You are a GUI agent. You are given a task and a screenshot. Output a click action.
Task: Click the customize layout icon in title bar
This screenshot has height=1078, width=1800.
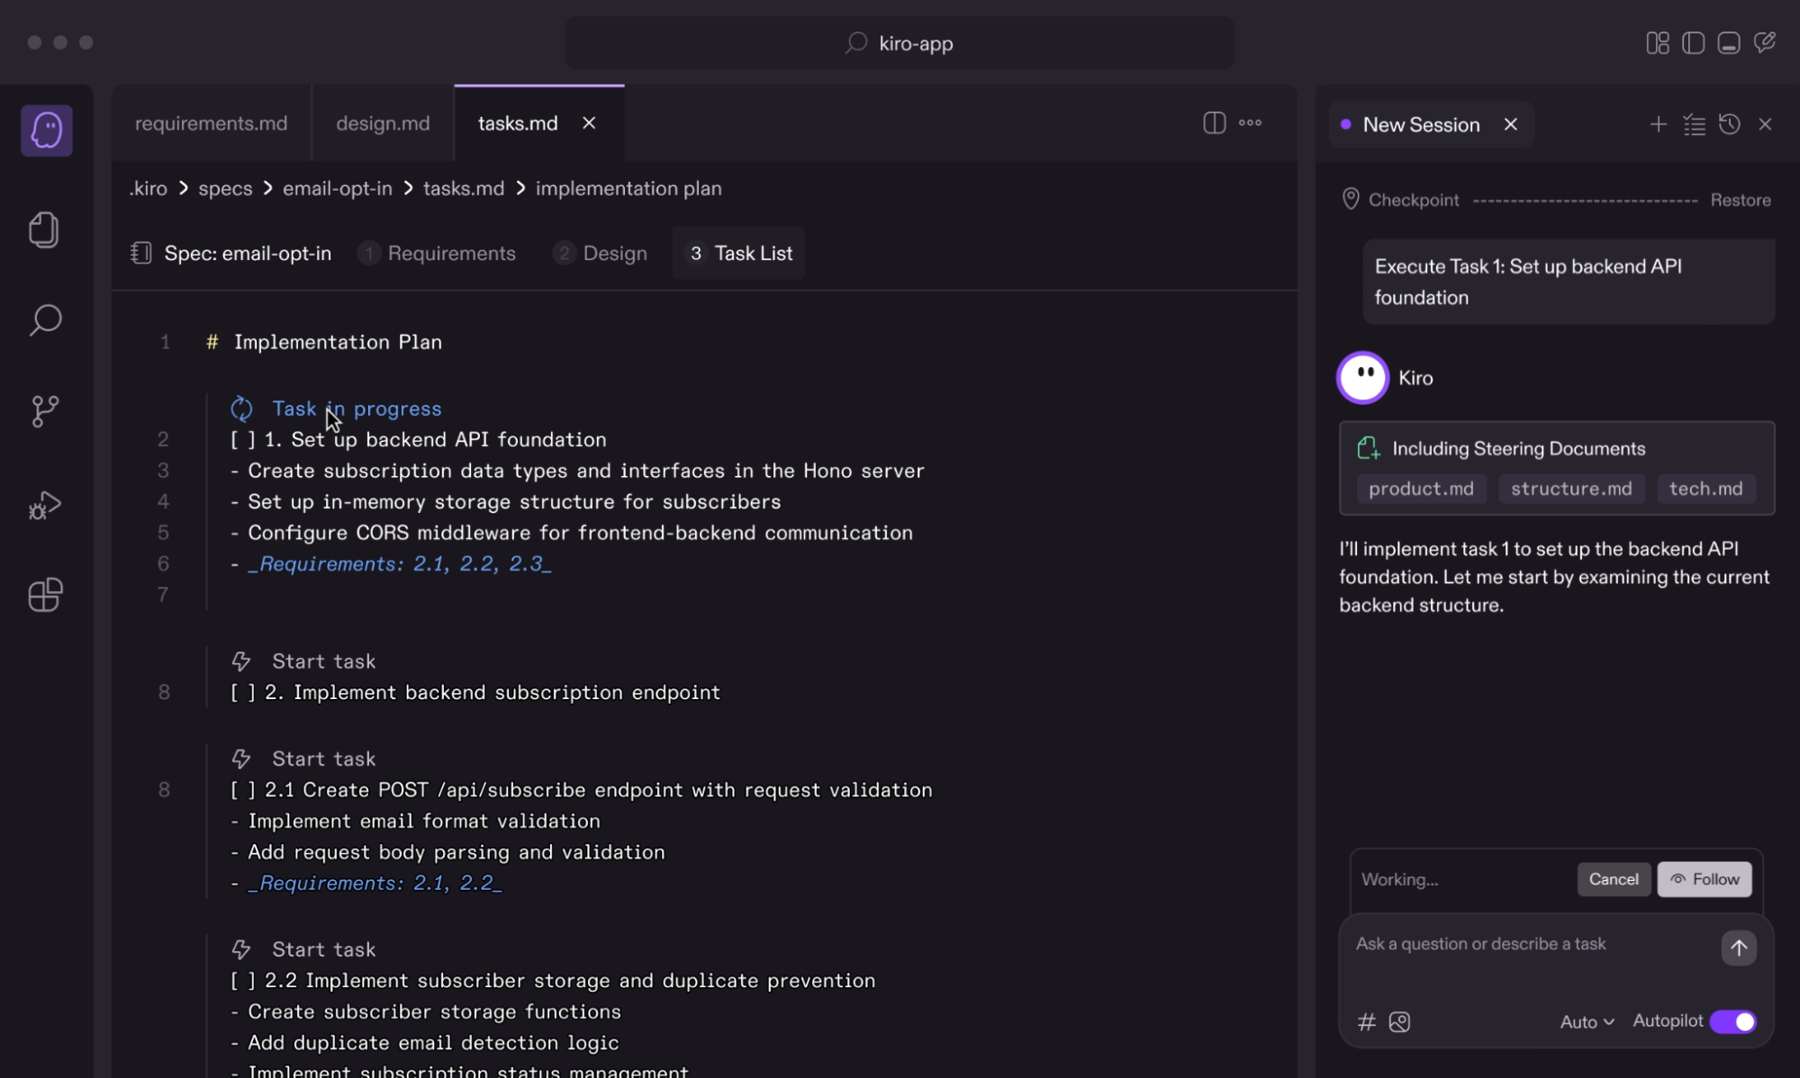click(1657, 42)
